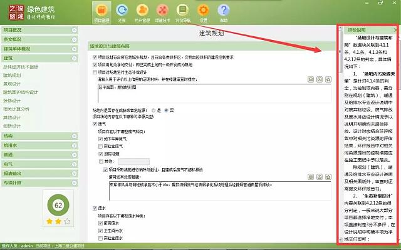Click the empty third rating star
Image resolution: width=401 pixels, height=250 pixels.
(67, 221)
